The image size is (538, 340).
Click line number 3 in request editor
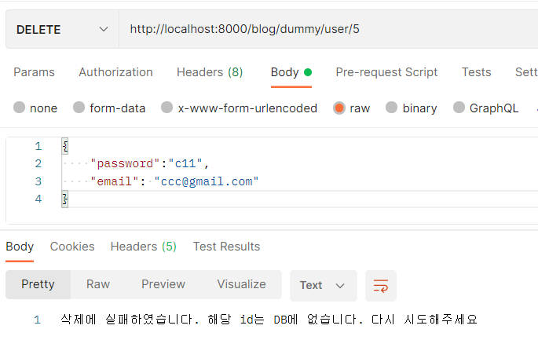click(x=38, y=181)
